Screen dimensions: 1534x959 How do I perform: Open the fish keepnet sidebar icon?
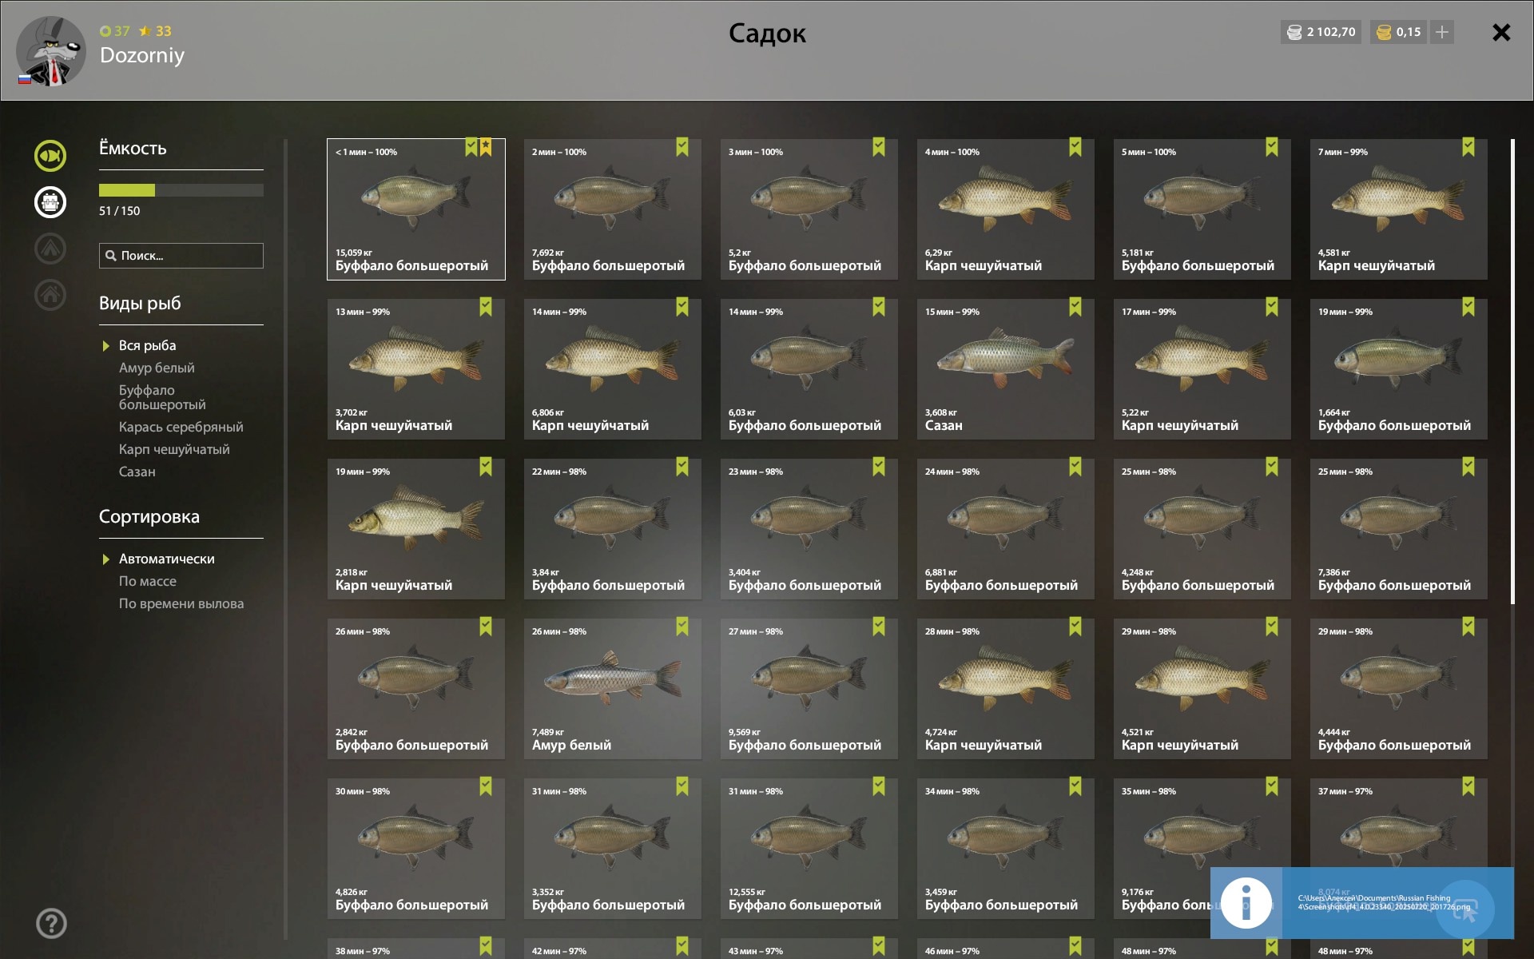(50, 156)
